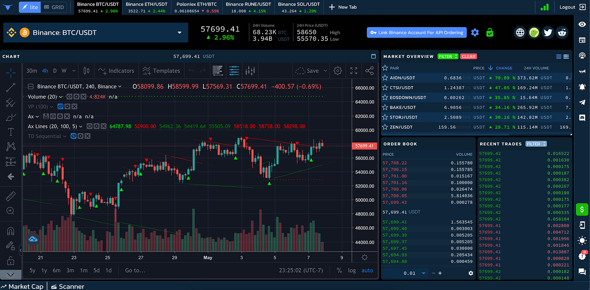The height and width of the screenshot is (290, 590).
Task: Open candlestick chart style selector
Action: tap(86, 70)
